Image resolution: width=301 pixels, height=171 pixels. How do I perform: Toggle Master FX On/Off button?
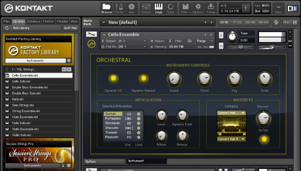pos(264,139)
